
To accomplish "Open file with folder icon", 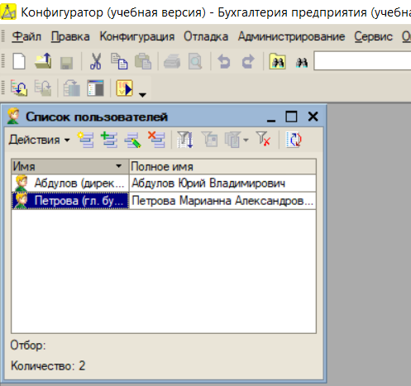I will pyautogui.click(x=43, y=61).
